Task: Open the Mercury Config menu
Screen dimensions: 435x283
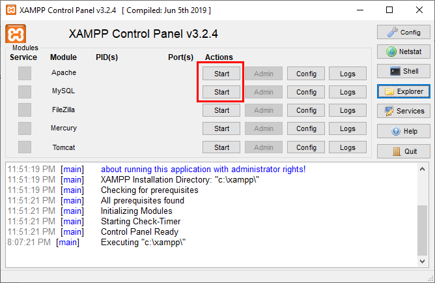Action: (306, 128)
